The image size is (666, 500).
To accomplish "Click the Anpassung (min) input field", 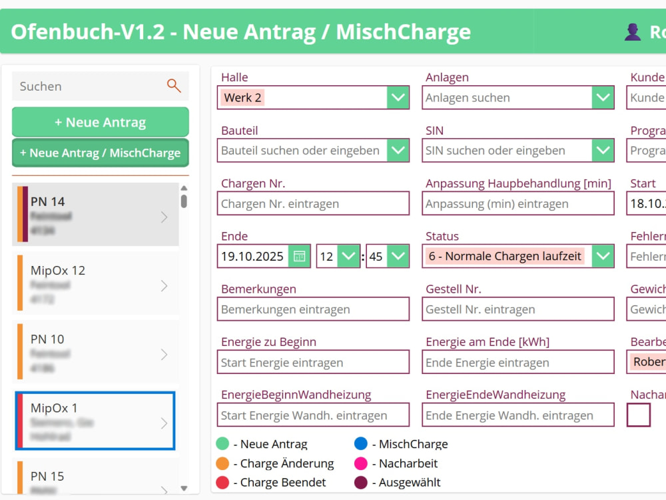I will 517,203.
